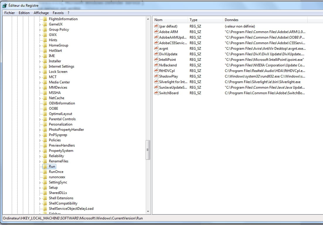Select the SettingSync key
The width and height of the screenshot is (323, 225).
[58, 182]
